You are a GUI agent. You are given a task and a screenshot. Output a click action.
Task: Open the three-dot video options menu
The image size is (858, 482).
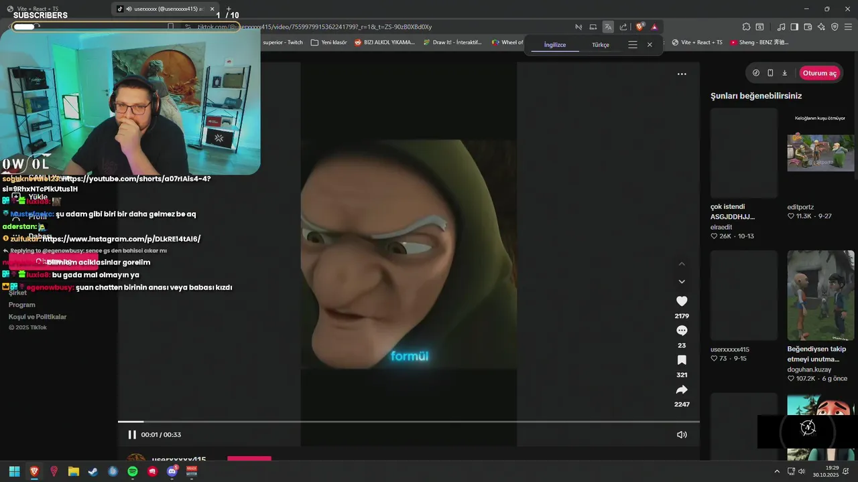[x=682, y=74]
